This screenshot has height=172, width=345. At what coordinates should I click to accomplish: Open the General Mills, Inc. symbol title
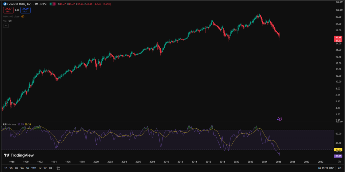pos(27,4)
